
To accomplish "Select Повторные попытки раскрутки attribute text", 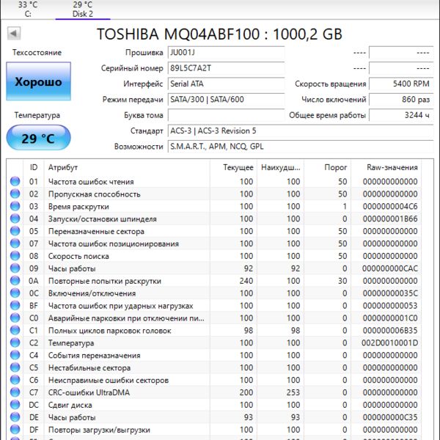I will (105, 281).
